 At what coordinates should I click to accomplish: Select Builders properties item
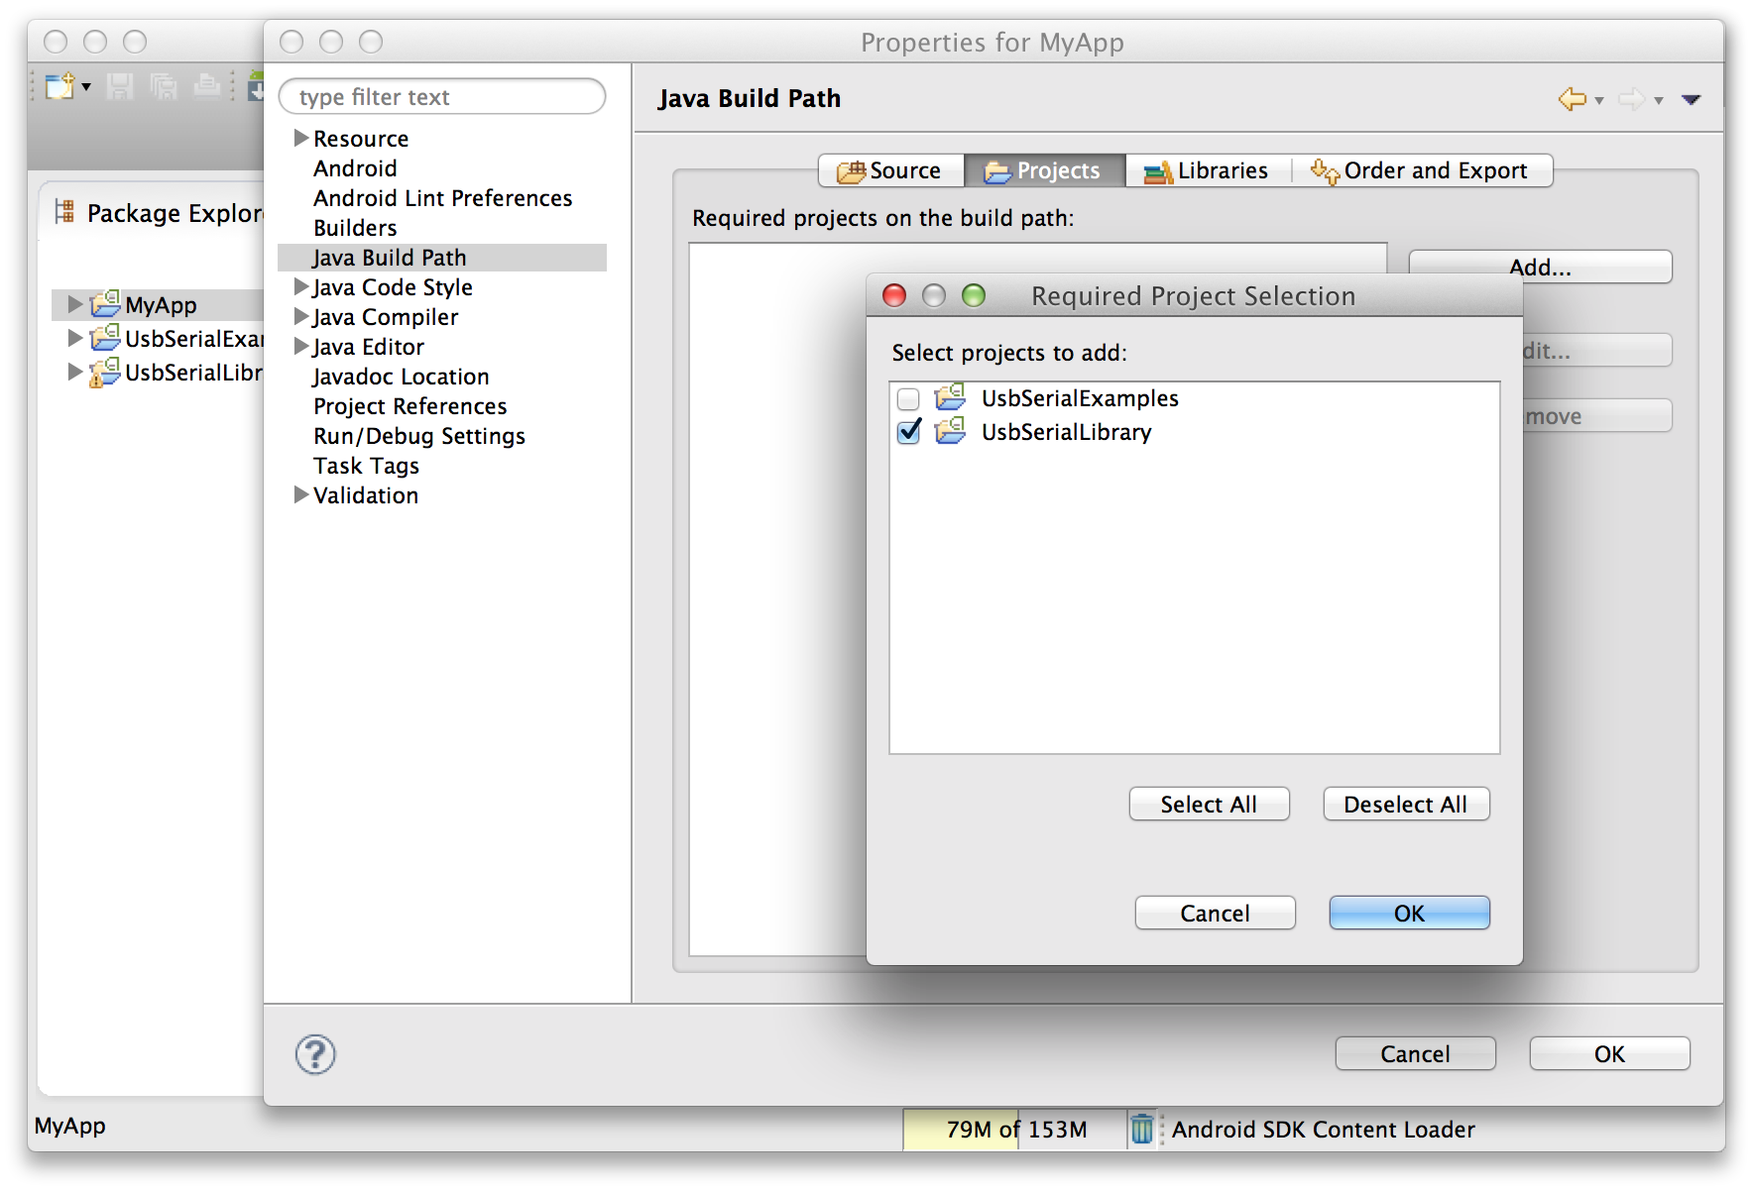pos(355,228)
